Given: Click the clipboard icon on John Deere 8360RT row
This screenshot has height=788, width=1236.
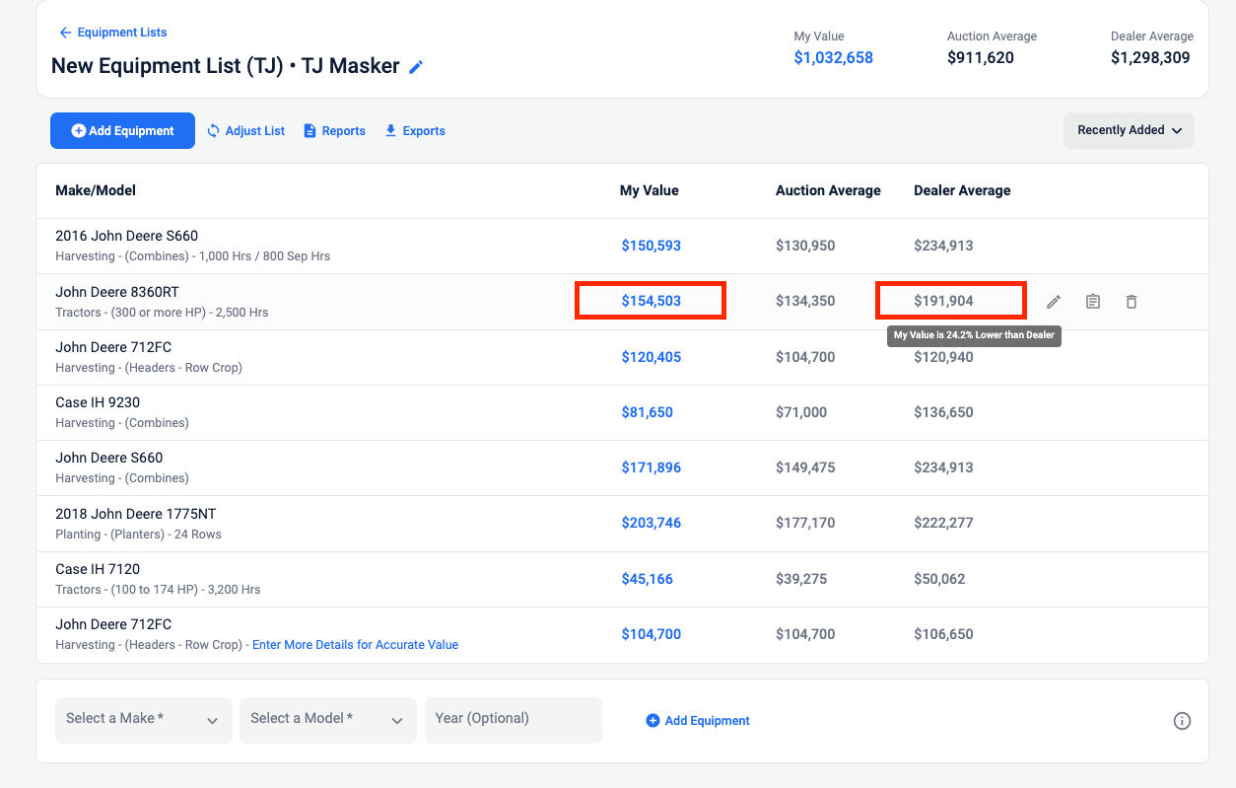Looking at the screenshot, I should pyautogui.click(x=1093, y=302).
